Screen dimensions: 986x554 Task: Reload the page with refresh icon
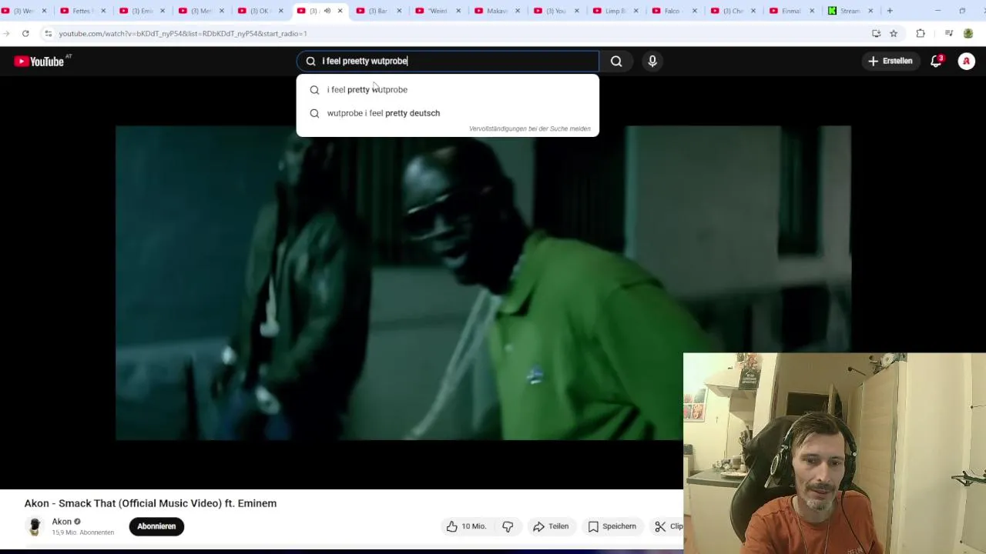pyautogui.click(x=25, y=34)
